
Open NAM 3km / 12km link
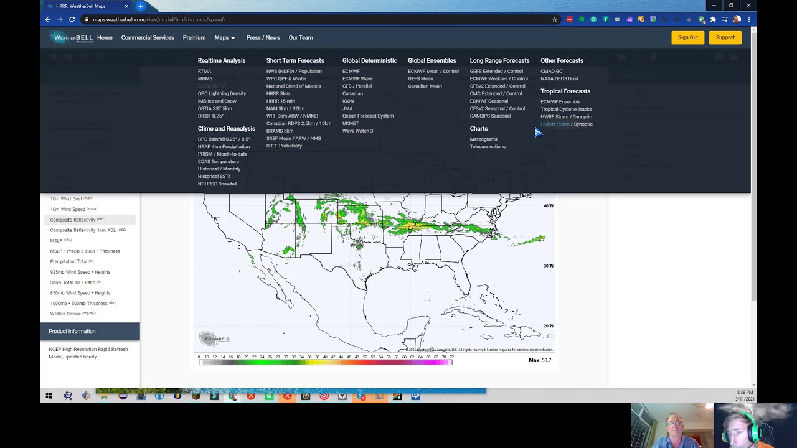point(285,108)
